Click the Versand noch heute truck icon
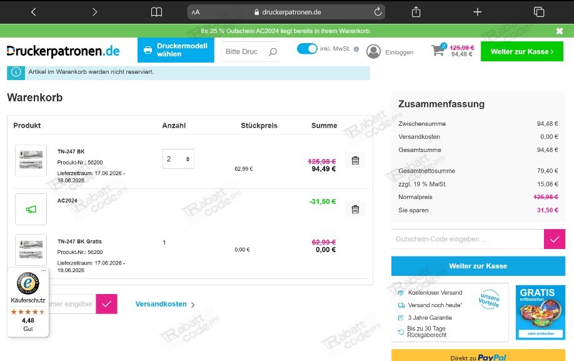Image resolution: width=574 pixels, height=361 pixels. click(x=401, y=305)
